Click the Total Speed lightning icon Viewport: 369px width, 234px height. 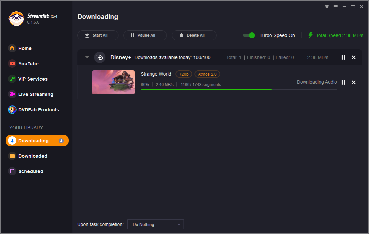point(311,35)
